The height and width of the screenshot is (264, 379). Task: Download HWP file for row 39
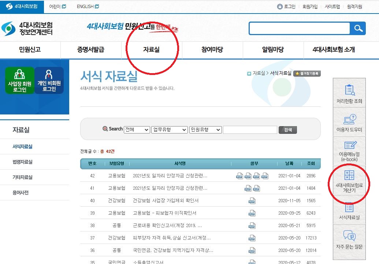coord(252,213)
